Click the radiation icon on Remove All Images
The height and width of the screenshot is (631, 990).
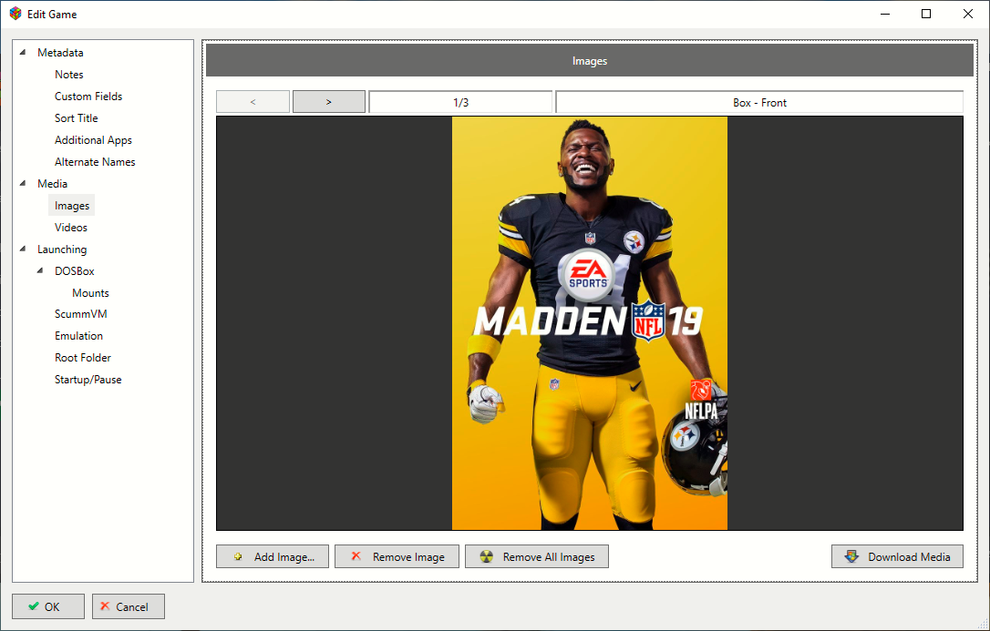[486, 556]
